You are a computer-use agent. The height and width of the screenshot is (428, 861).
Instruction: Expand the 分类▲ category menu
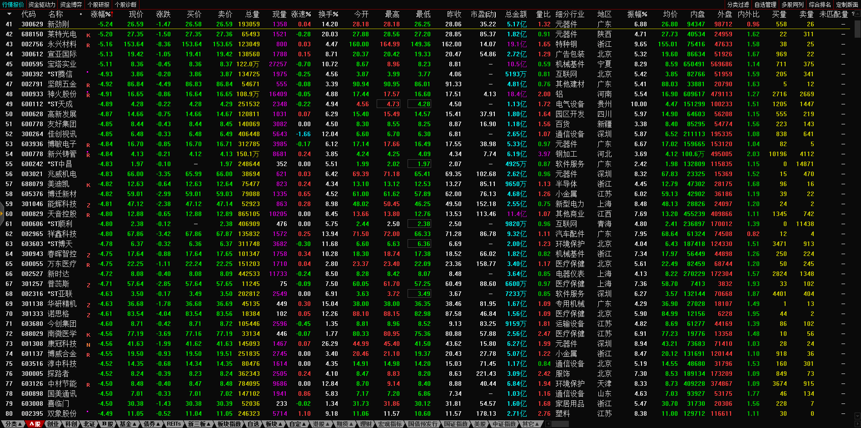[x=13, y=424]
